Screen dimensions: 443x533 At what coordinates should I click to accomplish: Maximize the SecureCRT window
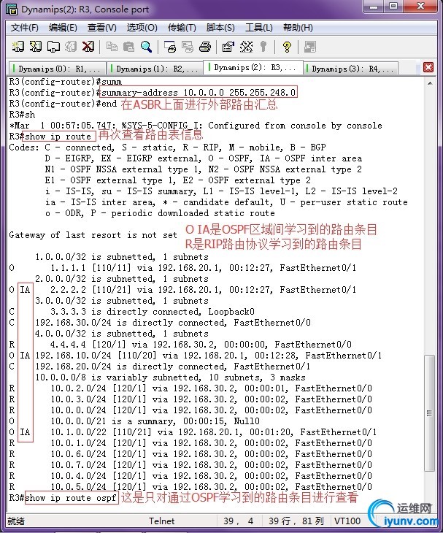[393, 7]
